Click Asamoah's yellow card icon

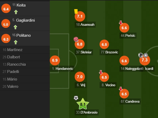[x=76, y=11]
